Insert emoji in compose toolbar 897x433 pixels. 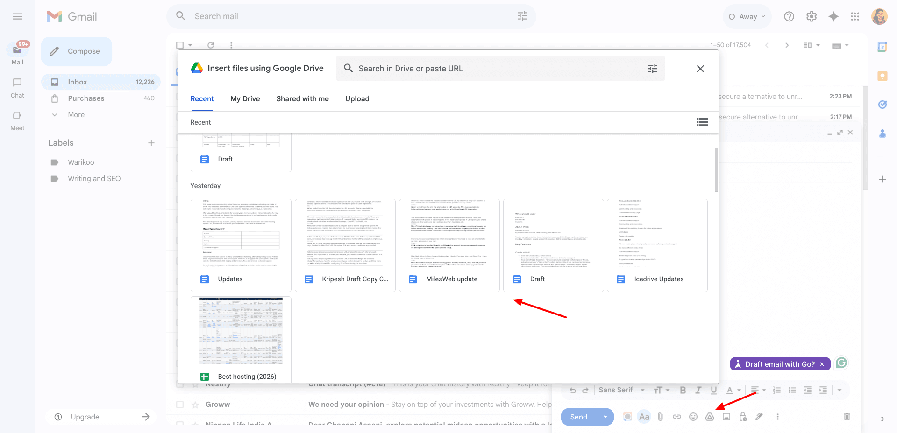(x=693, y=417)
